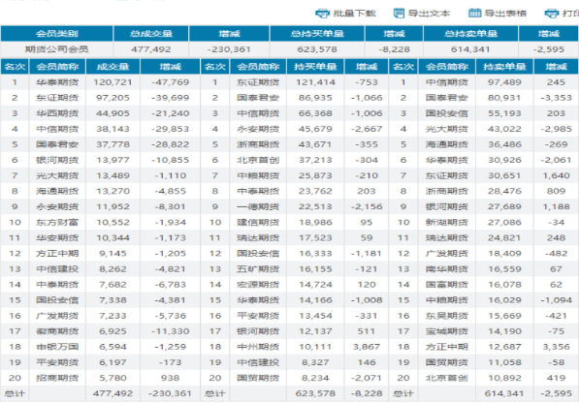Select 宝城期货 in the short position list
Viewport: 579px width, 403px height.
point(447,331)
